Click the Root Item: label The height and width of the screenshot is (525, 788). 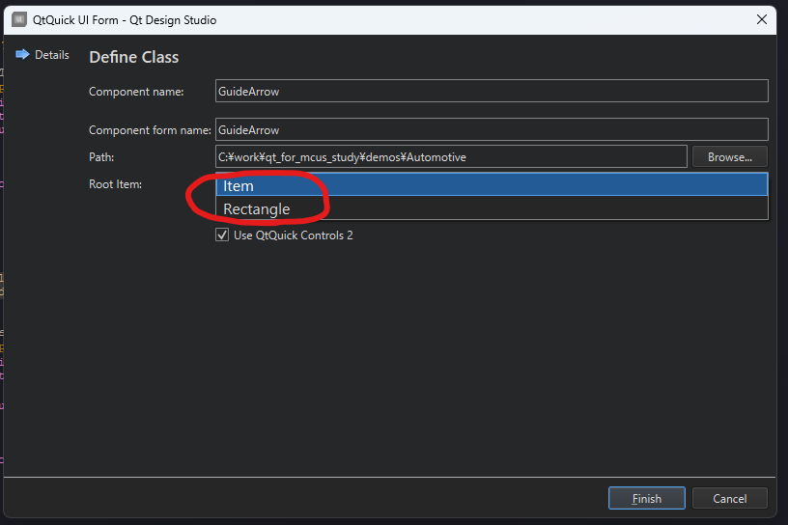tap(115, 184)
